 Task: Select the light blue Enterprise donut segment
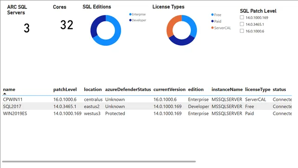(116, 36)
